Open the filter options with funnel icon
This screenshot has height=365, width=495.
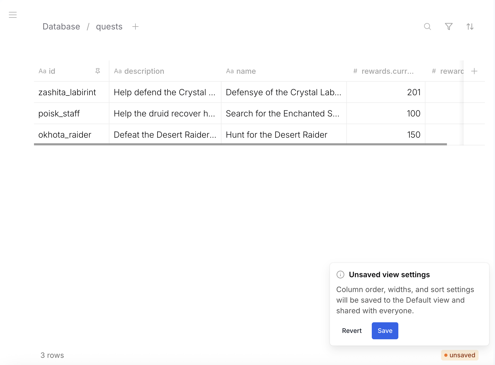(x=449, y=27)
